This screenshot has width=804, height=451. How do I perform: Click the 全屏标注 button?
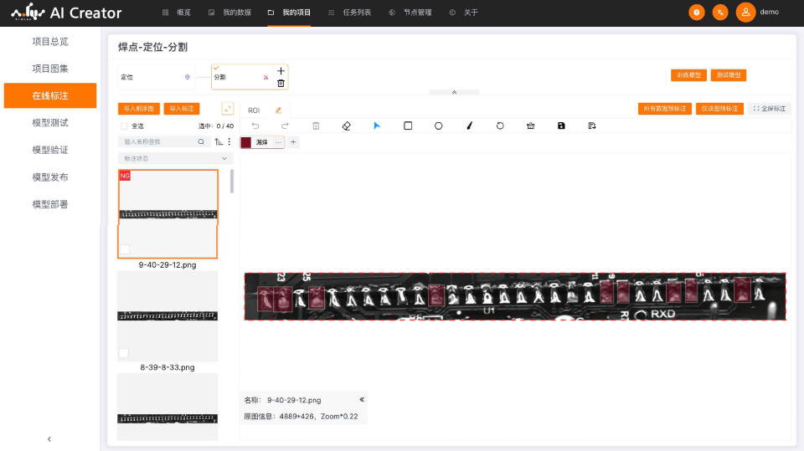[769, 109]
